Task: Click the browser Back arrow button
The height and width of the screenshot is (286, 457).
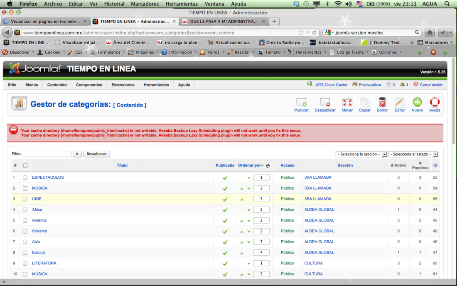Action: [x=7, y=33]
